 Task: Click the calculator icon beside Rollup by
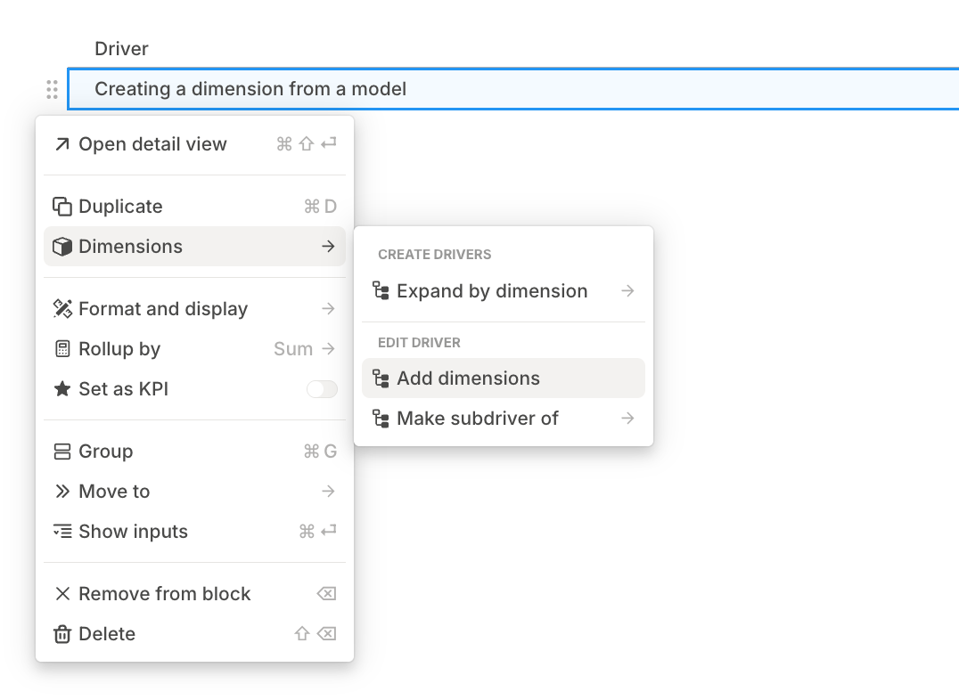61,348
